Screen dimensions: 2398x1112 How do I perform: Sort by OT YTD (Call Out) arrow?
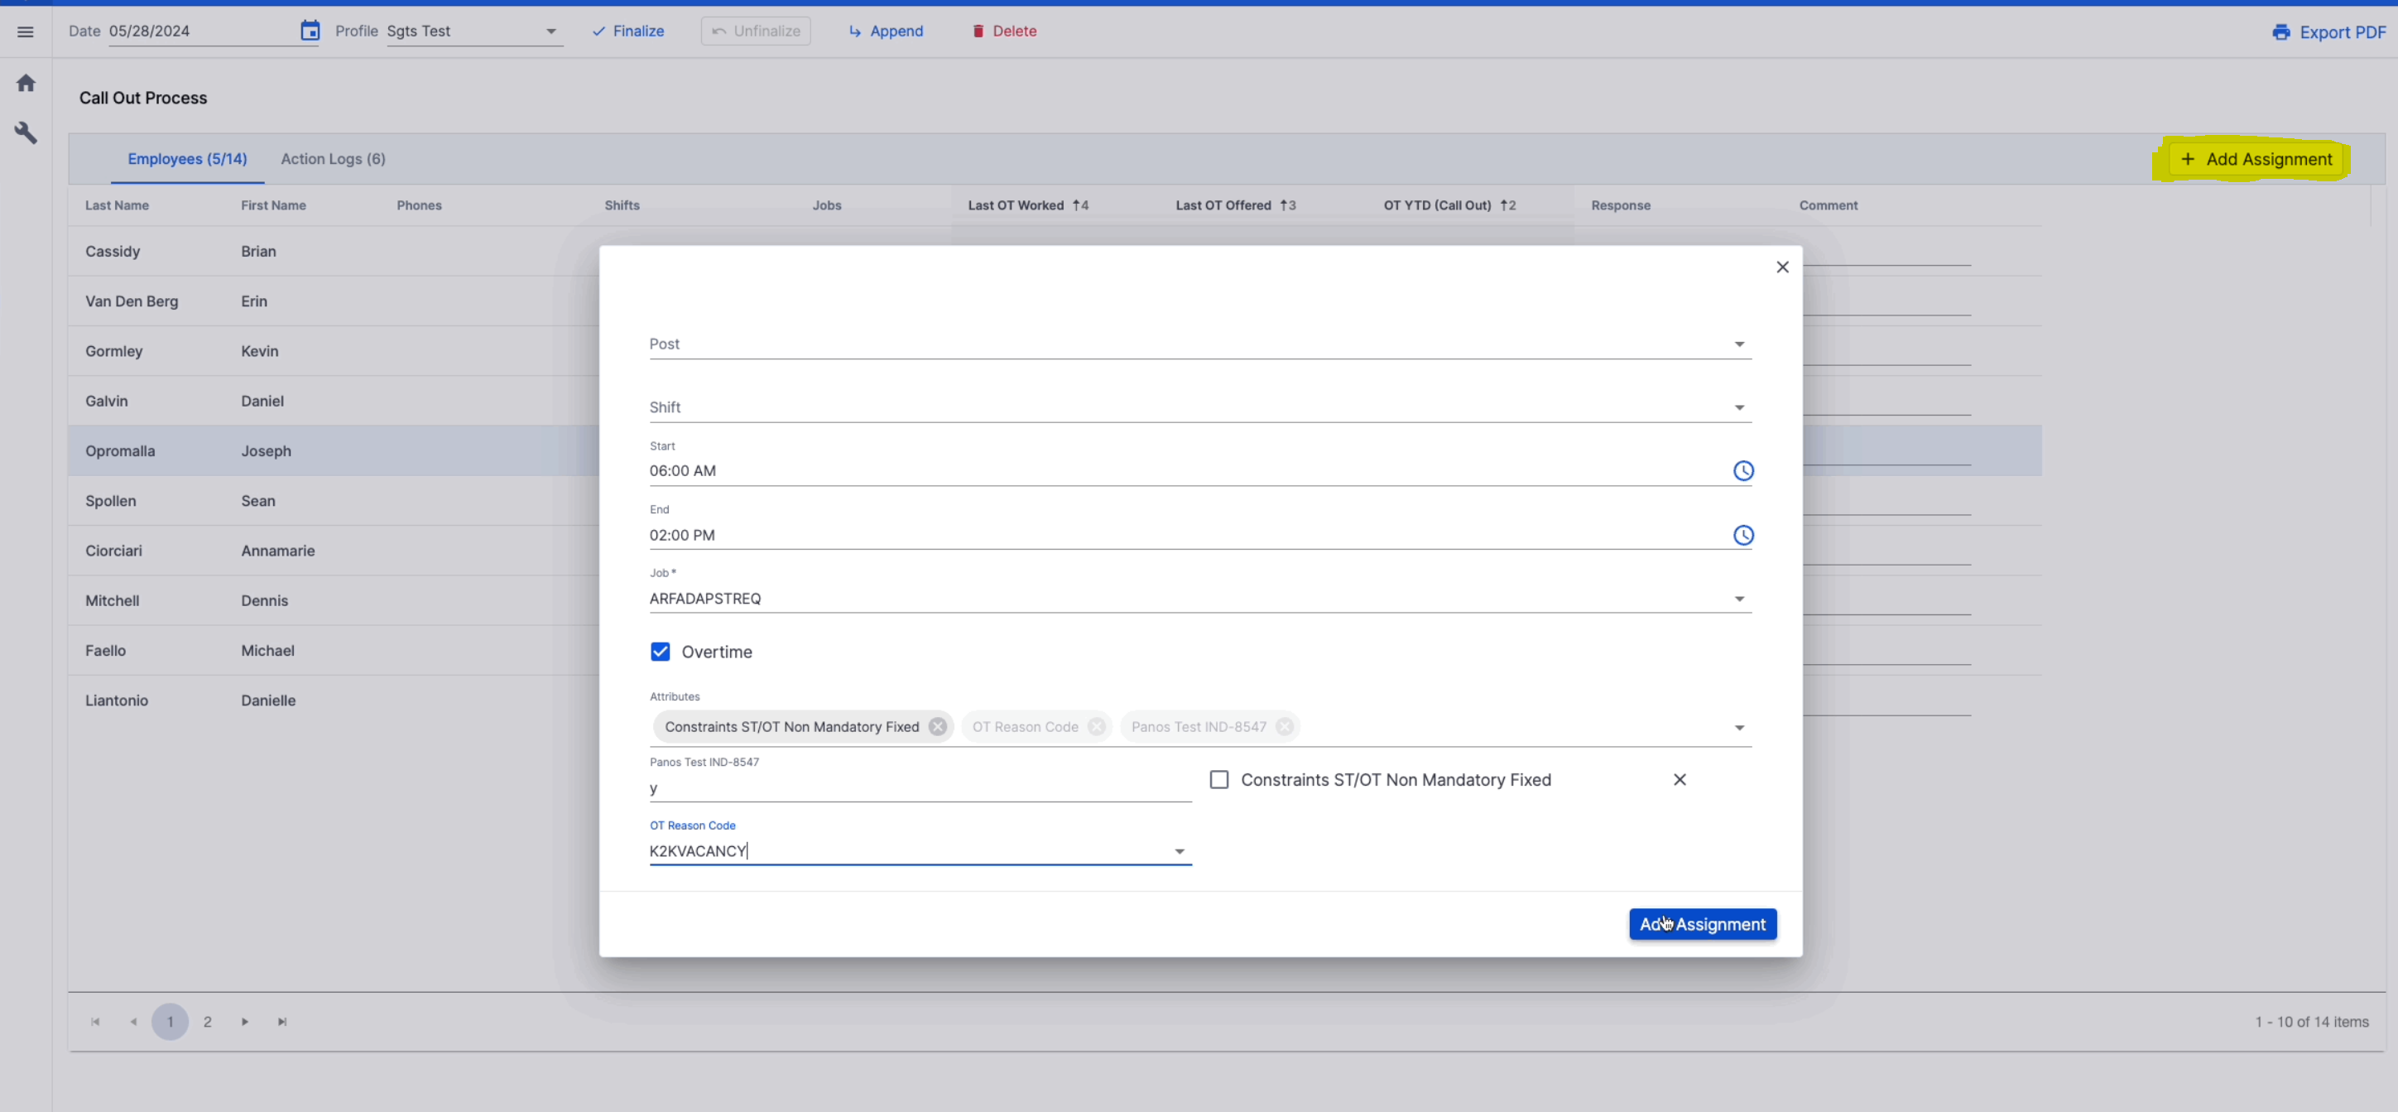click(x=1504, y=206)
